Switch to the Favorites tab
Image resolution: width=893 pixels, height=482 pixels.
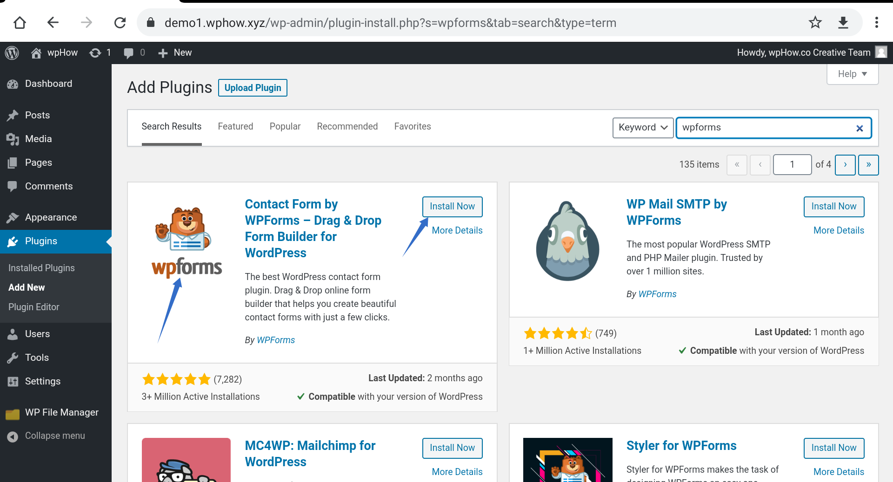(x=413, y=126)
